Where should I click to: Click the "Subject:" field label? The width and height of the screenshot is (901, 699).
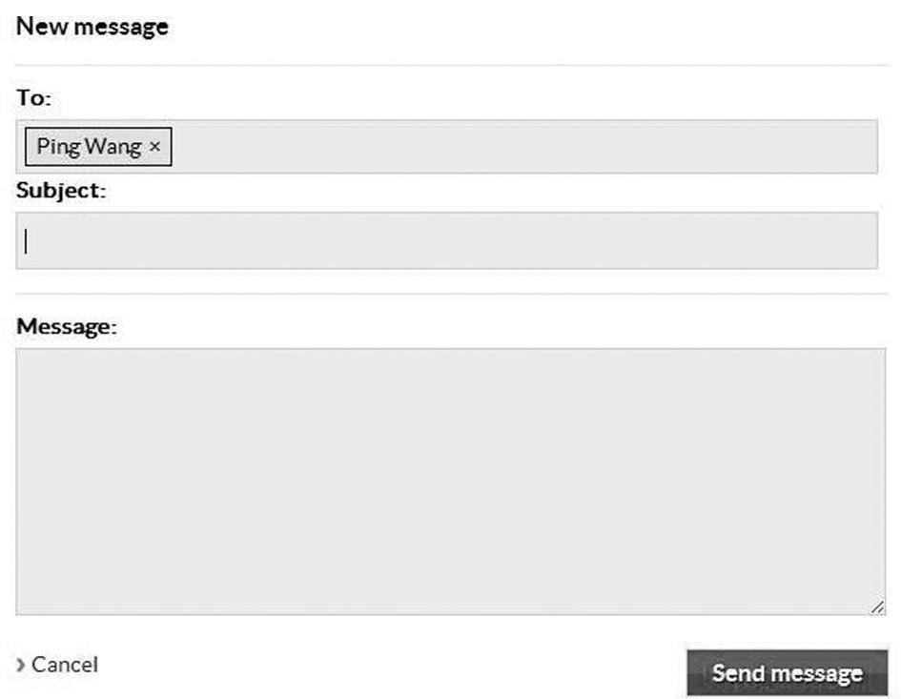coord(61,191)
